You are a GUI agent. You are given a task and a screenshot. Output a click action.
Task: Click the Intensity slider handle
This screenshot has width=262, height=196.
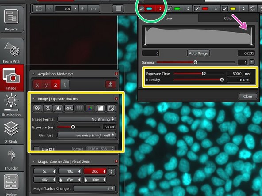(x=222, y=79)
